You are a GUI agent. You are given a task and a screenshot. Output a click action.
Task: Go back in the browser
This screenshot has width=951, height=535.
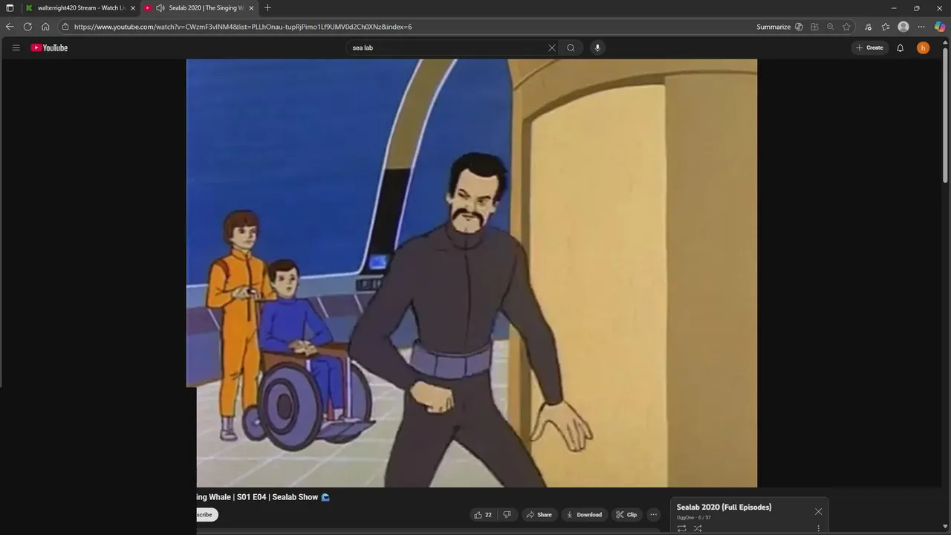point(10,27)
